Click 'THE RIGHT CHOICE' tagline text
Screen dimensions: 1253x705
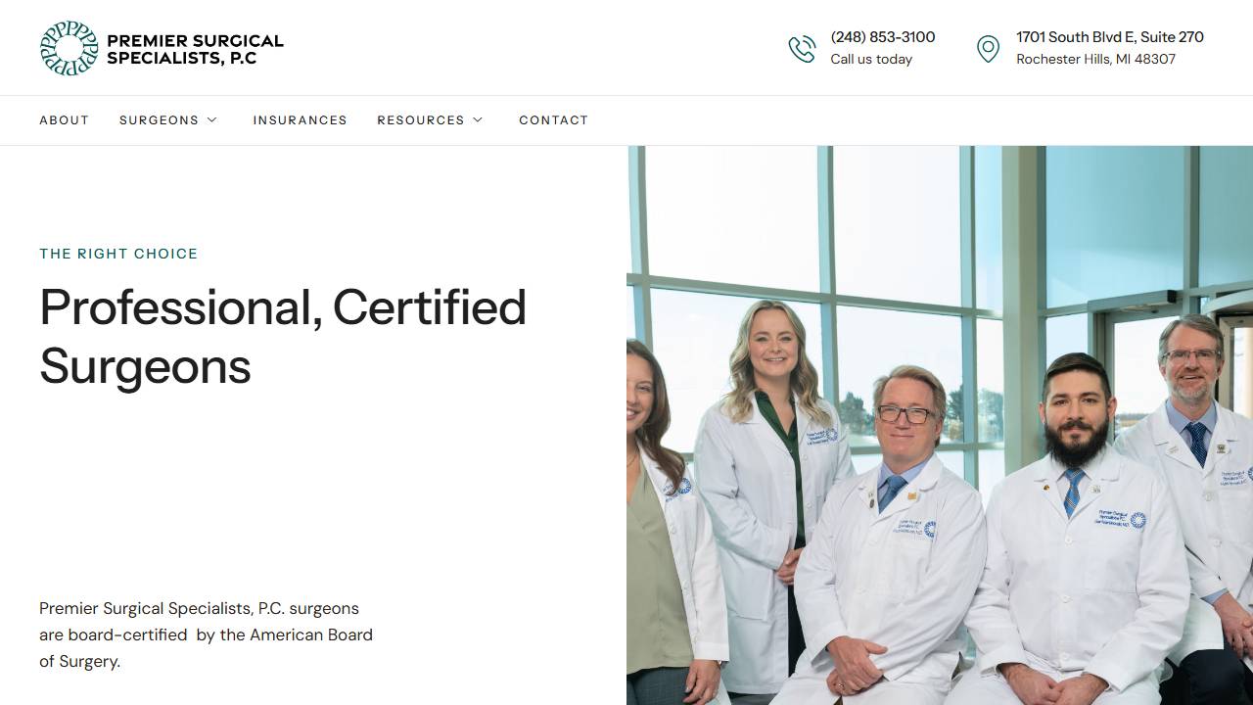pos(118,254)
